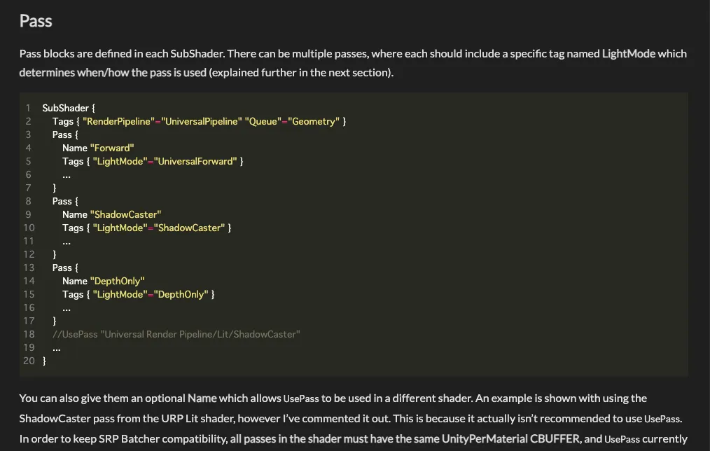
Task: Click the "DepthOnly" name string on line 14
Action: click(118, 282)
